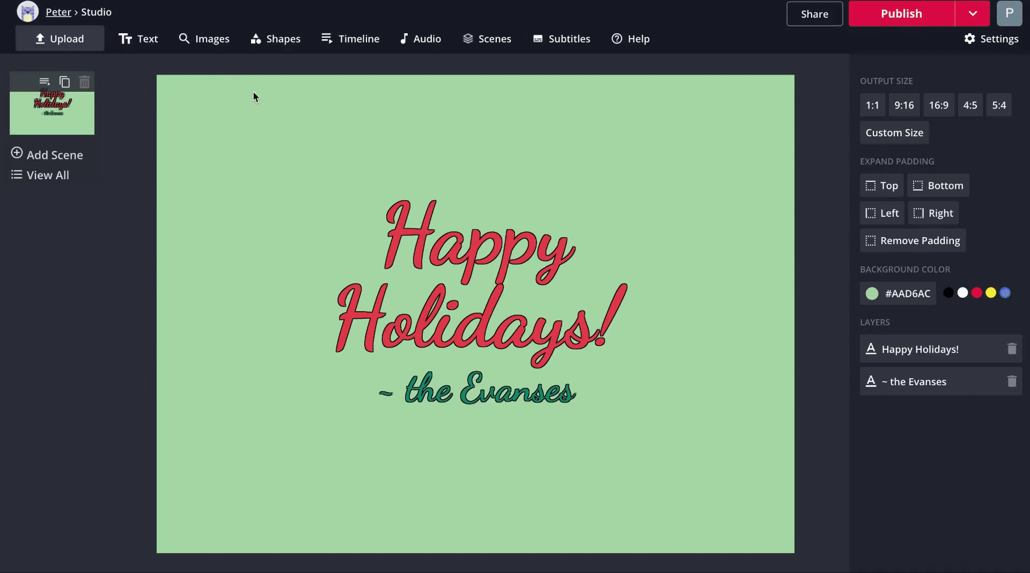The image size is (1030, 573).
Task: Open the Settings gear
Action: tap(991, 39)
